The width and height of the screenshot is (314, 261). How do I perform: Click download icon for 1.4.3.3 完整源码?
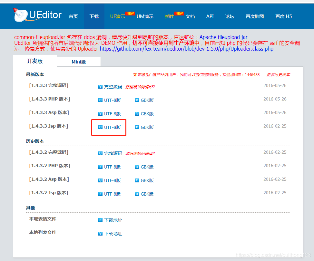point(100,87)
